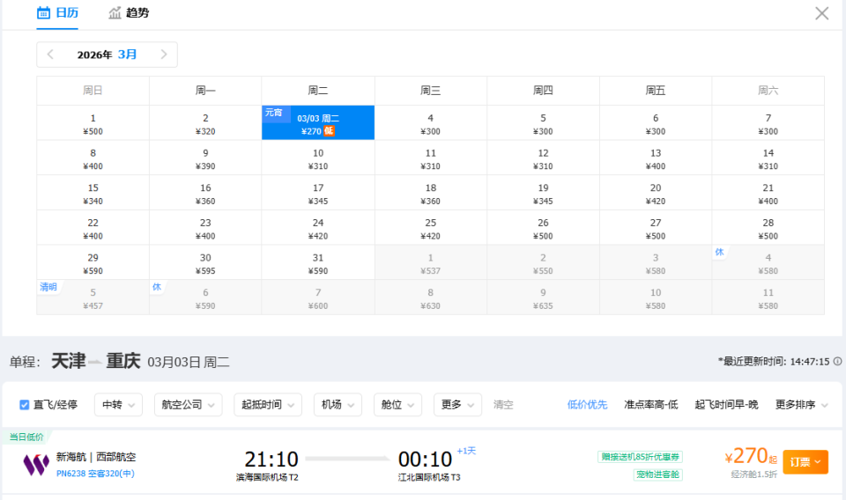Select March 2 priced ¥320
Viewport: 846px width, 500px height.
click(x=205, y=123)
